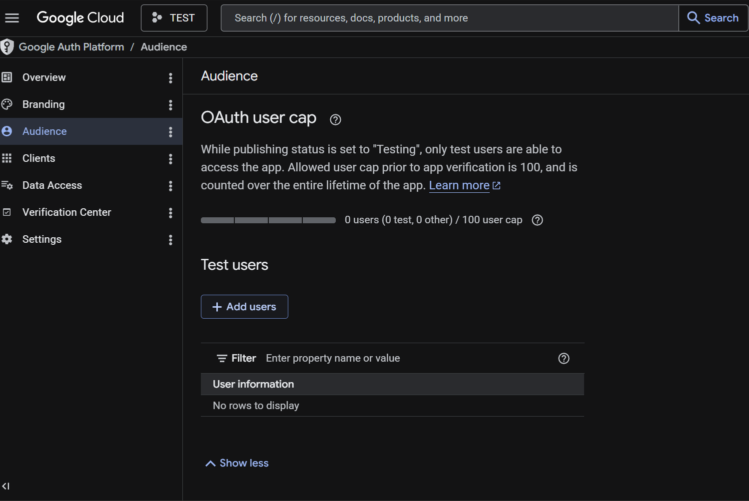The height and width of the screenshot is (501, 749).
Task: Click the "0 users (0 test, 0 other)" text
Action: pos(398,220)
